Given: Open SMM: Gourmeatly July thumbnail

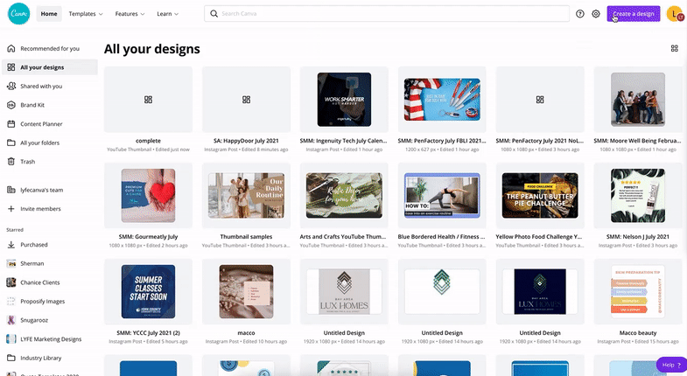Looking at the screenshot, I should point(148,195).
